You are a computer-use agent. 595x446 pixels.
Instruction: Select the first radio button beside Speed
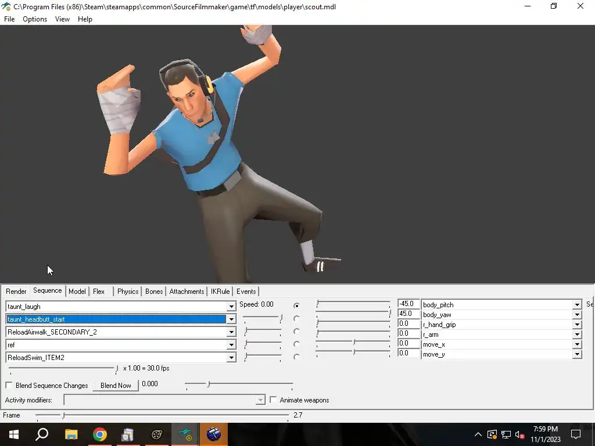coord(296,305)
